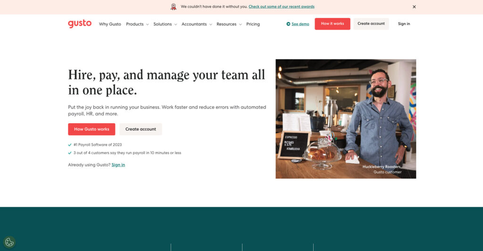The image size is (483, 251).
Task: Click the checkmark next to #1 Payroll Software
Action: (70, 145)
